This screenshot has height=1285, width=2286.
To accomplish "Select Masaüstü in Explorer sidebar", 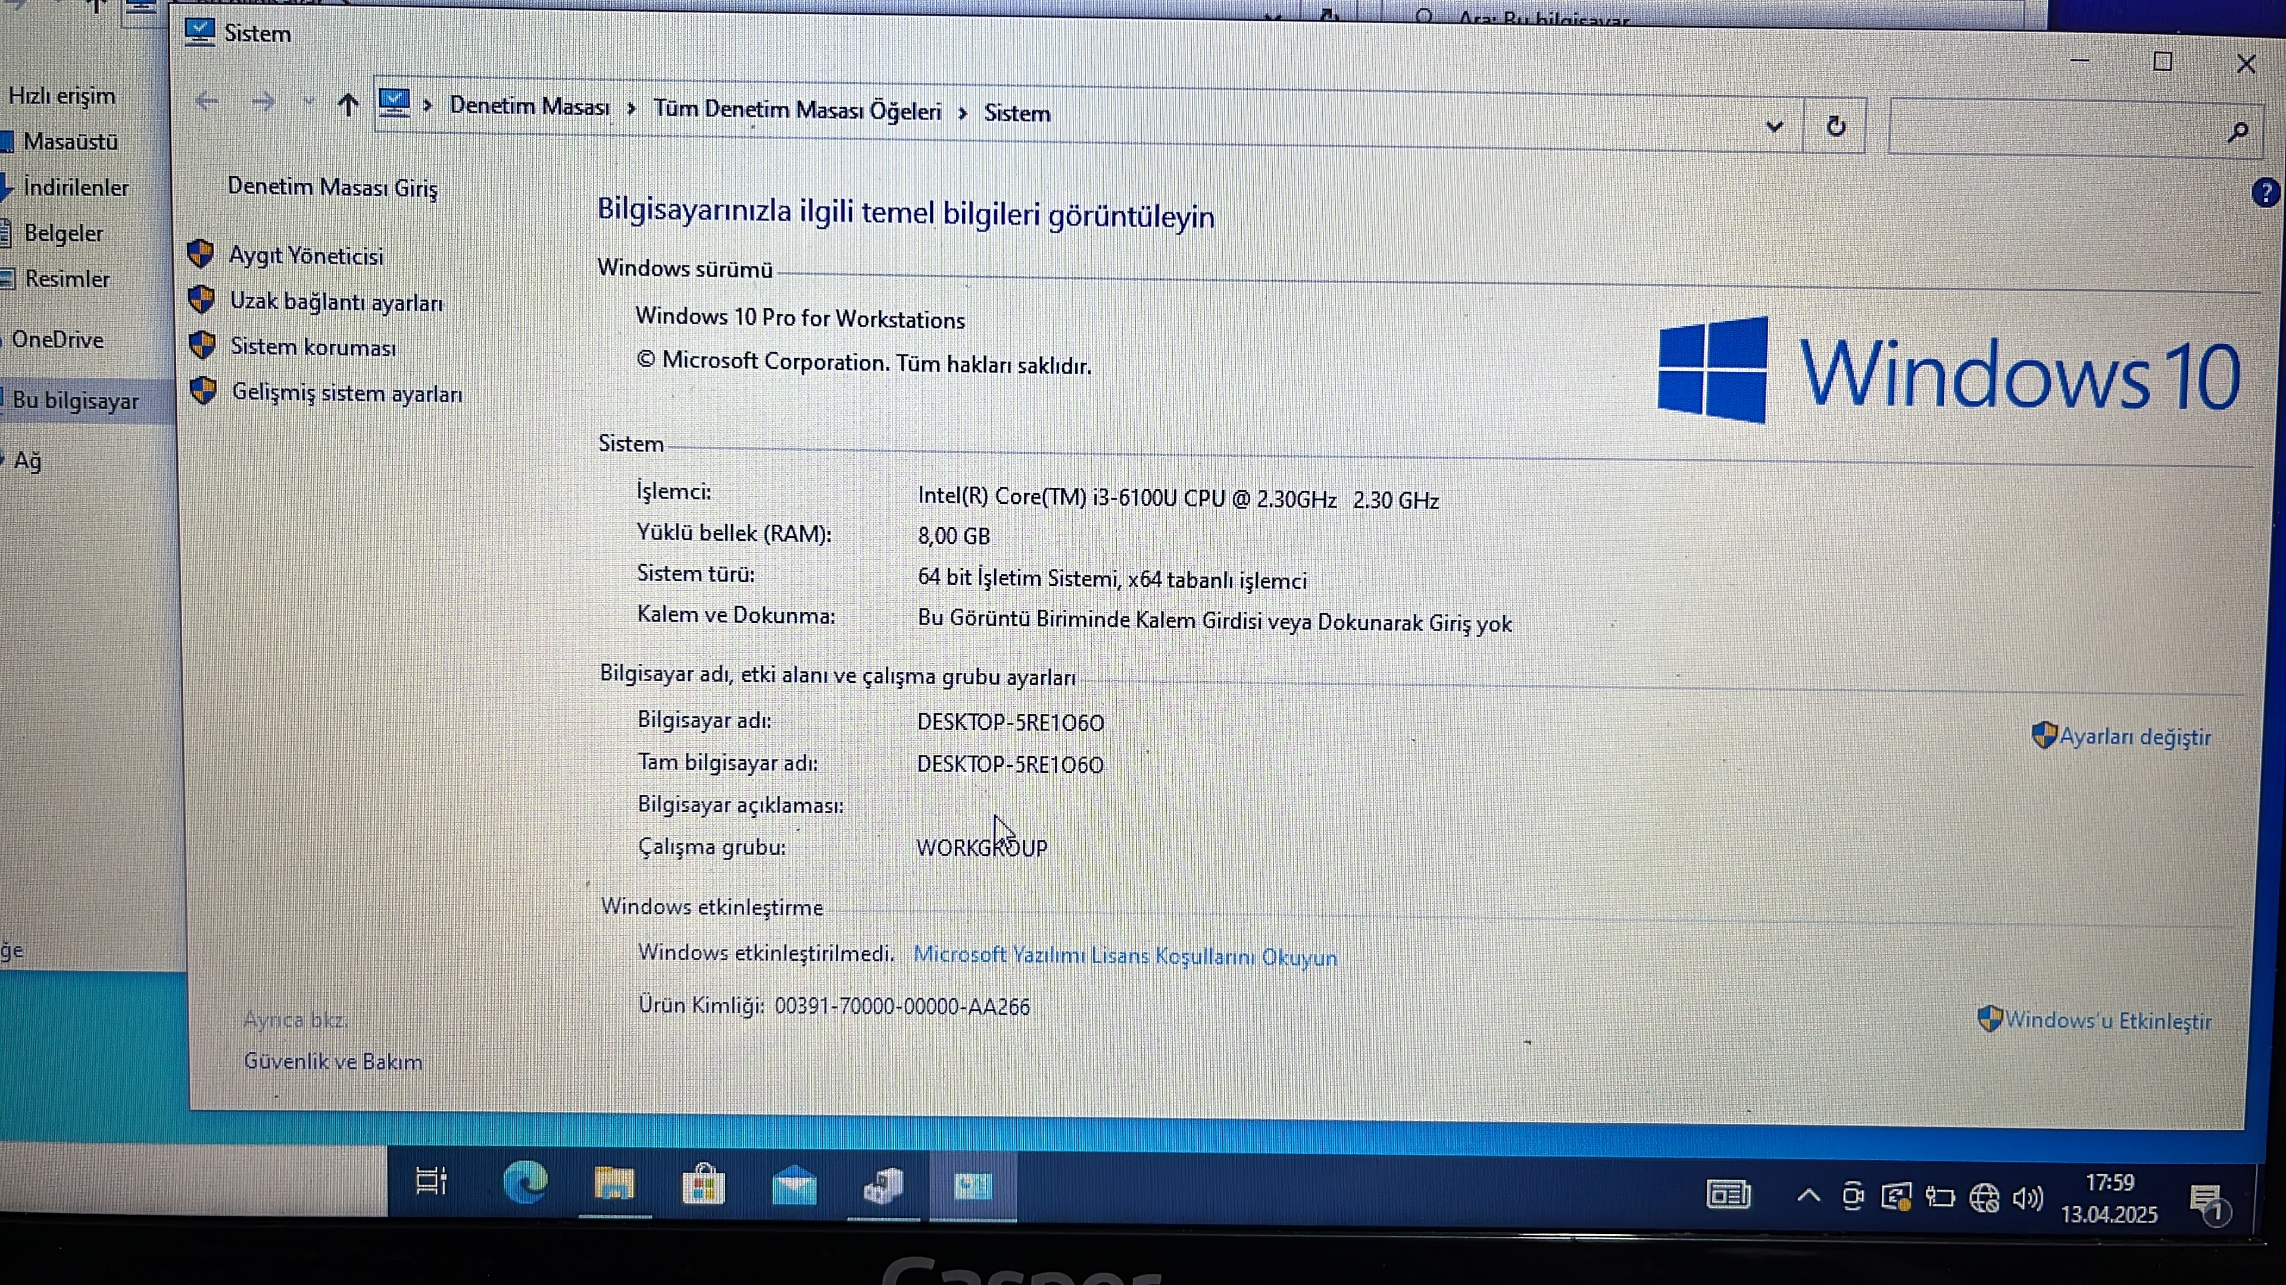I will (70, 141).
